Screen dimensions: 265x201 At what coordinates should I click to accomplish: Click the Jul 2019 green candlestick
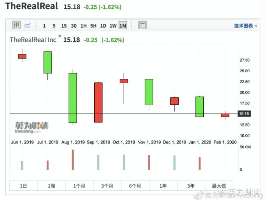[48, 62]
